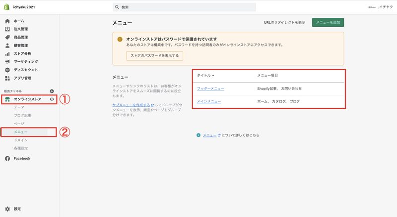Sort by タイトル column arrow
Image resolution: width=397 pixels, height=217 pixels.
(x=213, y=76)
